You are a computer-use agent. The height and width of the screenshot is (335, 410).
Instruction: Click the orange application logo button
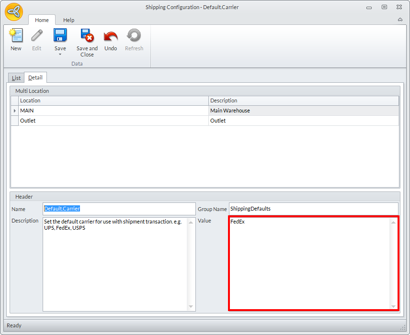(14, 12)
